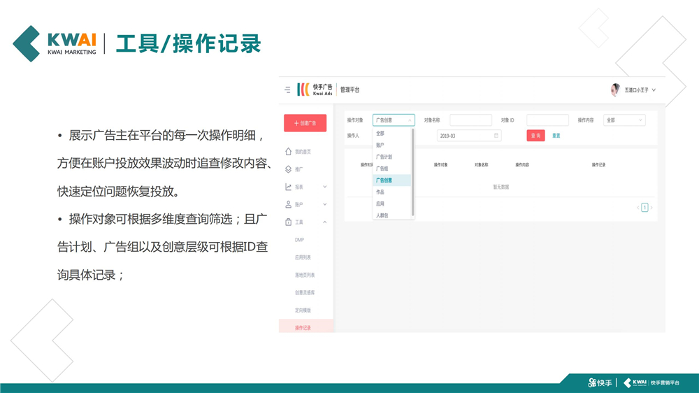Open 创意灵感库 under 工具

(305, 292)
